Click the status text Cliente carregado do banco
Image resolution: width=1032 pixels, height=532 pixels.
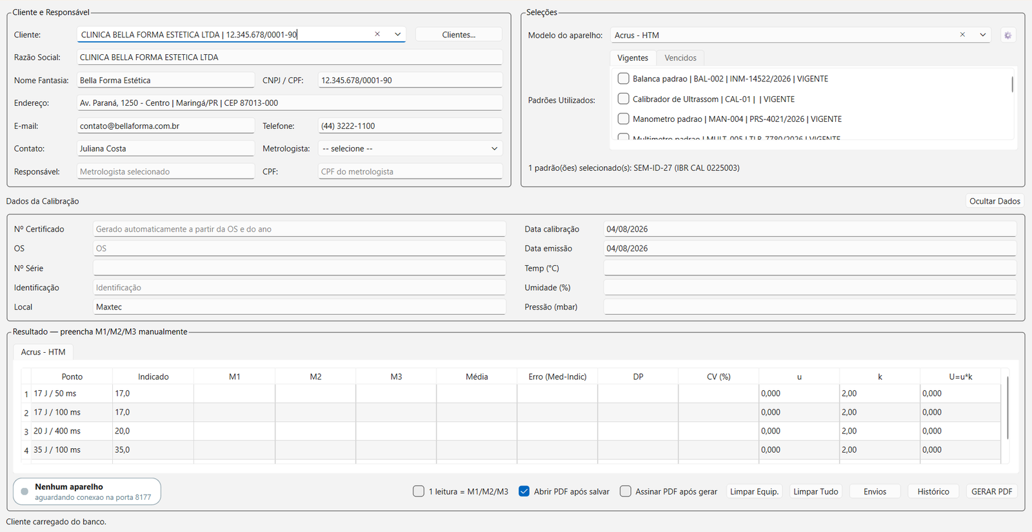56,522
